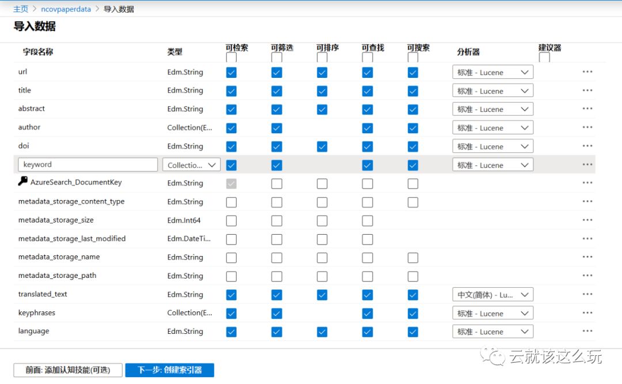Open ellipsis menu for metadata_storage_size row
Screen dimensions: 622x384
(587, 220)
